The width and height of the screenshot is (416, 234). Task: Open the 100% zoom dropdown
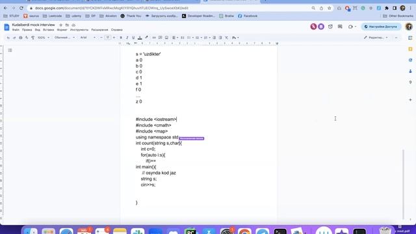click(x=44, y=38)
